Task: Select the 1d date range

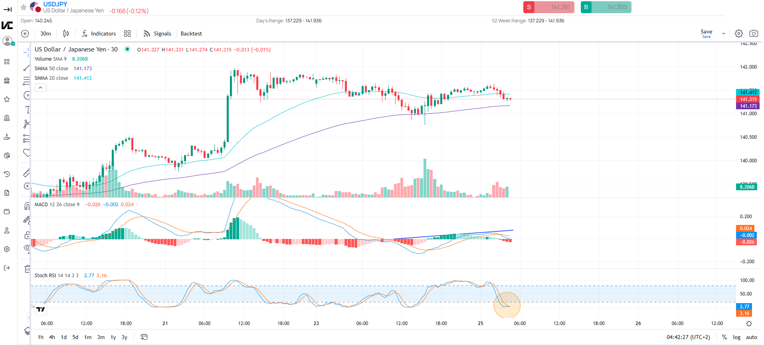Action: tap(63, 337)
